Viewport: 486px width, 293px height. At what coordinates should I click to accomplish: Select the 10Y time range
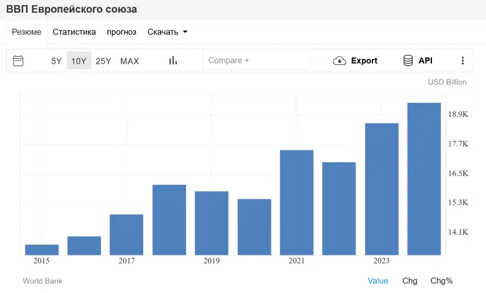point(79,61)
